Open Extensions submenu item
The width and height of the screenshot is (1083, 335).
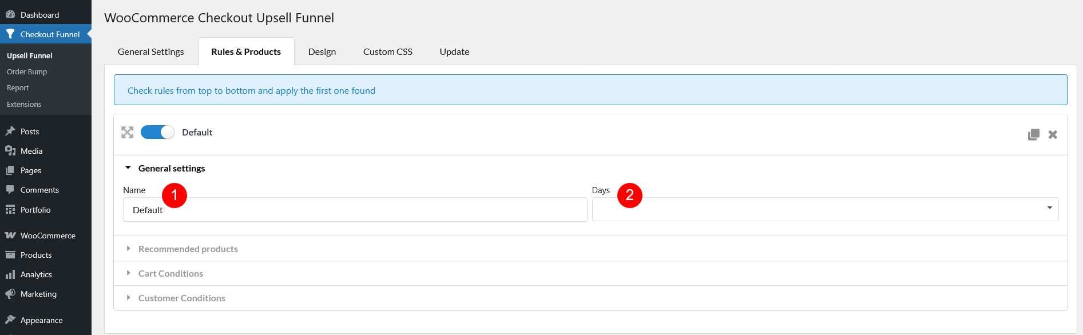click(x=24, y=104)
